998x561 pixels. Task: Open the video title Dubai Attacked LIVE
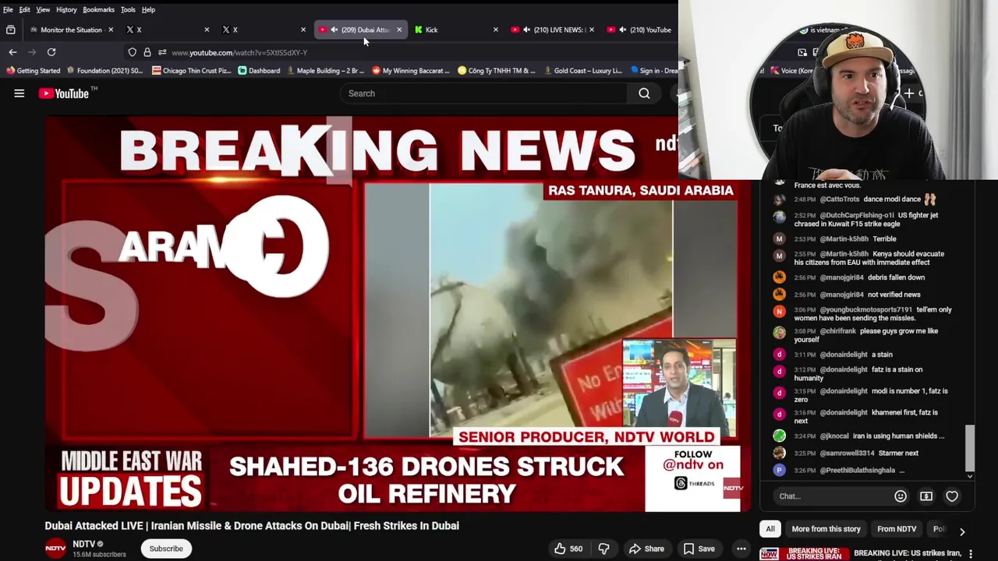click(252, 526)
